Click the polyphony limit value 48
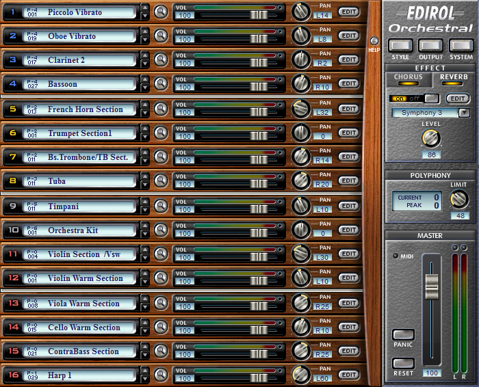The height and width of the screenshot is (387, 479). tap(461, 216)
